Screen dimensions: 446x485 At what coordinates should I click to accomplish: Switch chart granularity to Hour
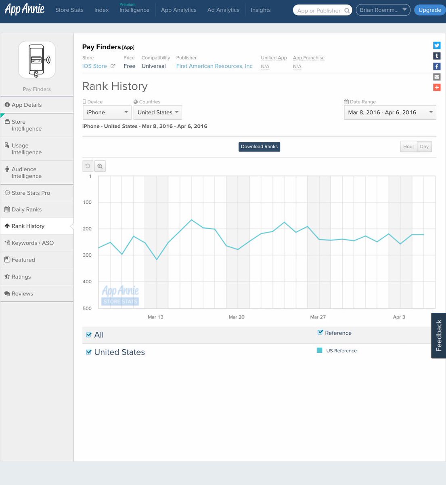pyautogui.click(x=408, y=147)
